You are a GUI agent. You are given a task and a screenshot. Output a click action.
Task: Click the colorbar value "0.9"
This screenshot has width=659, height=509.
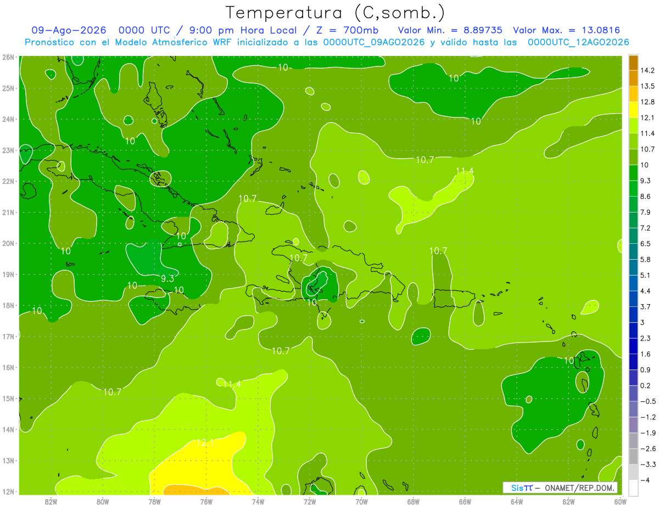pyautogui.click(x=645, y=370)
